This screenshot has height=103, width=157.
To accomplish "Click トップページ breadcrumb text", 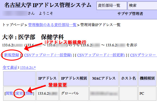I will [13, 25].
